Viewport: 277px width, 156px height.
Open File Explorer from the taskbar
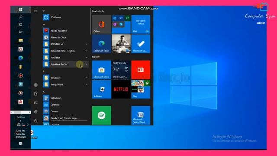21,40
